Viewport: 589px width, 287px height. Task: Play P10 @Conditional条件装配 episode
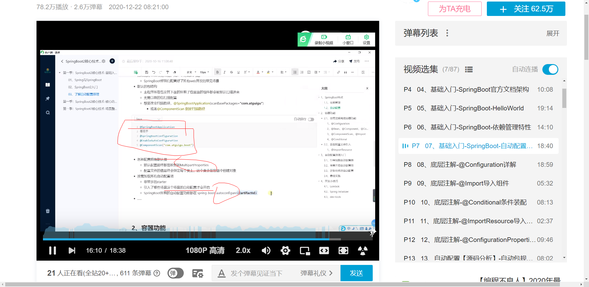478,202
